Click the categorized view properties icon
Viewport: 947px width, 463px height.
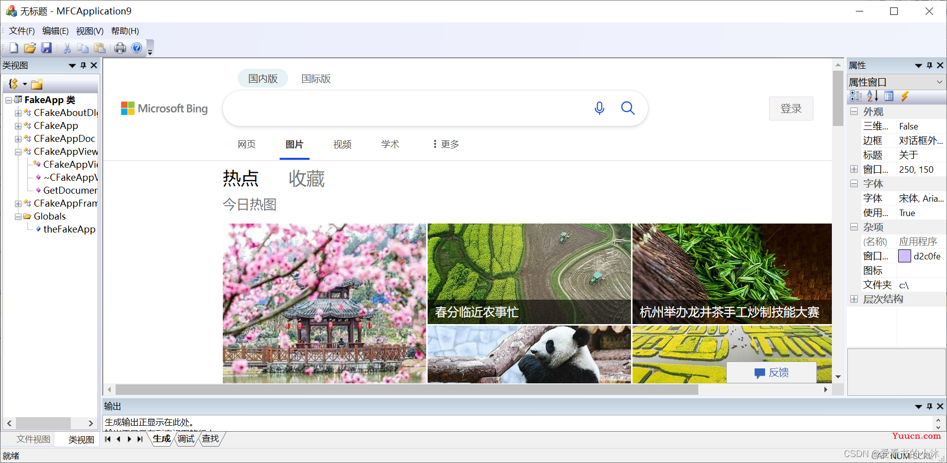[856, 96]
